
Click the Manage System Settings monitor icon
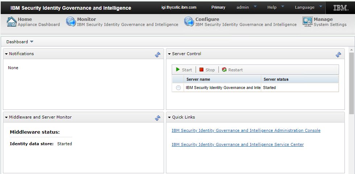[308, 22]
